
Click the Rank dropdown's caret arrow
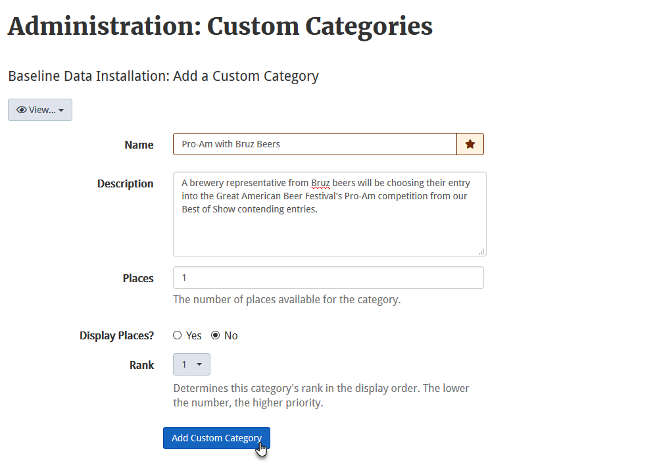point(199,364)
